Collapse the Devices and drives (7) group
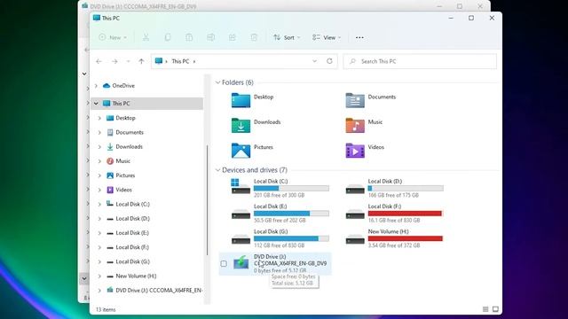 [217, 170]
